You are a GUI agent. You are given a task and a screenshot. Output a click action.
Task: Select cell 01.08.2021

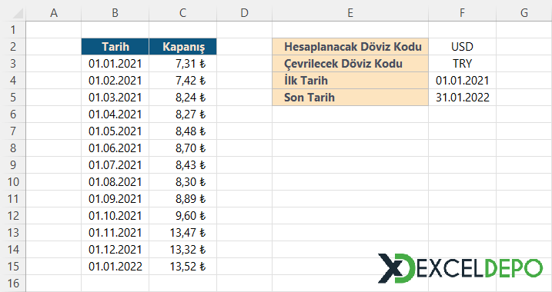click(115, 181)
